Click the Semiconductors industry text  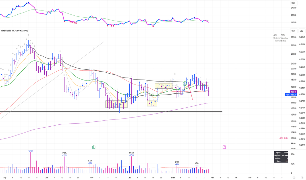[281, 41]
